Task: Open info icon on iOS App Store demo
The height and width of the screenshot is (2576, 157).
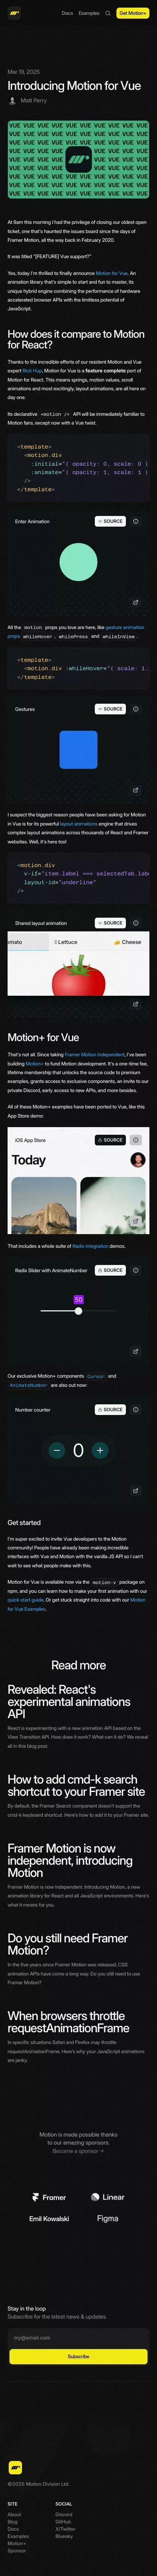Action: (136, 1140)
